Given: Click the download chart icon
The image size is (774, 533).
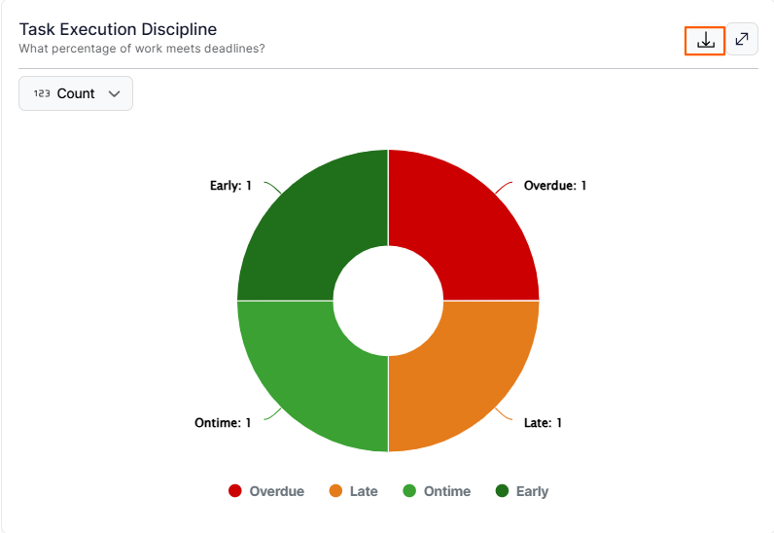Looking at the screenshot, I should click(x=706, y=40).
